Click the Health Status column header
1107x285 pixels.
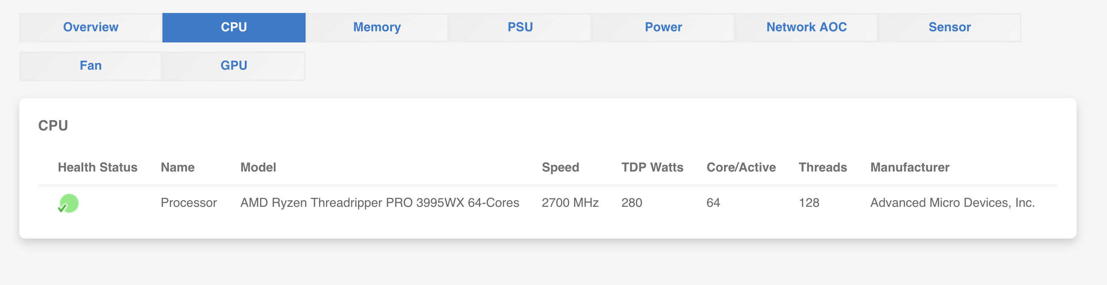point(98,168)
